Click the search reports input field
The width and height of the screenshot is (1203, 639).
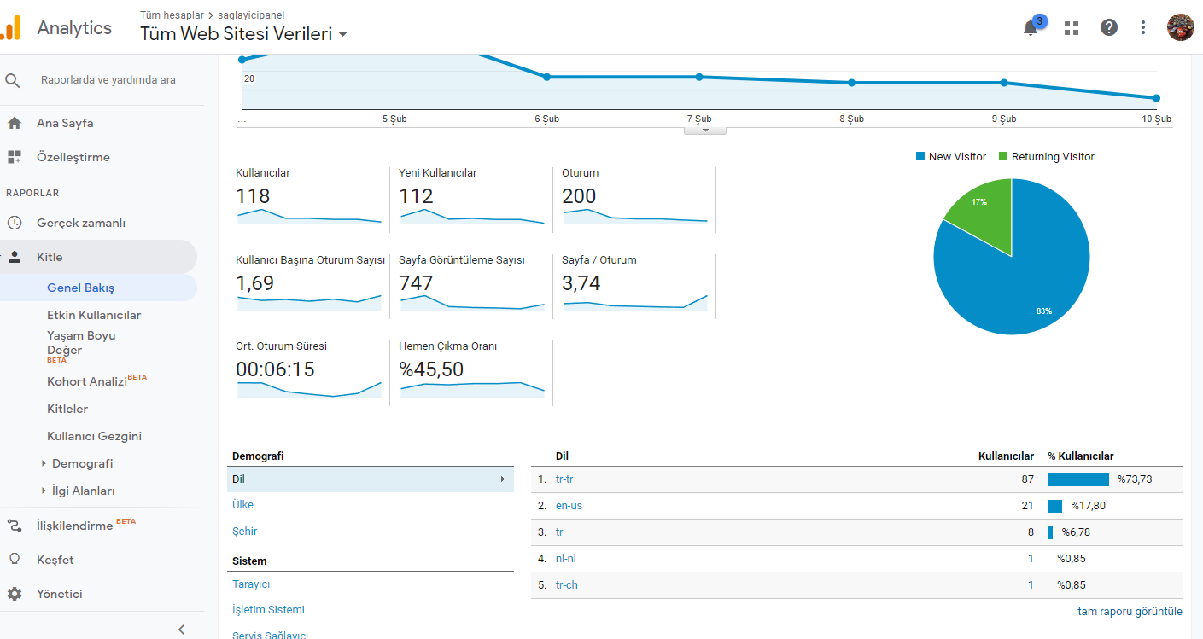108,80
